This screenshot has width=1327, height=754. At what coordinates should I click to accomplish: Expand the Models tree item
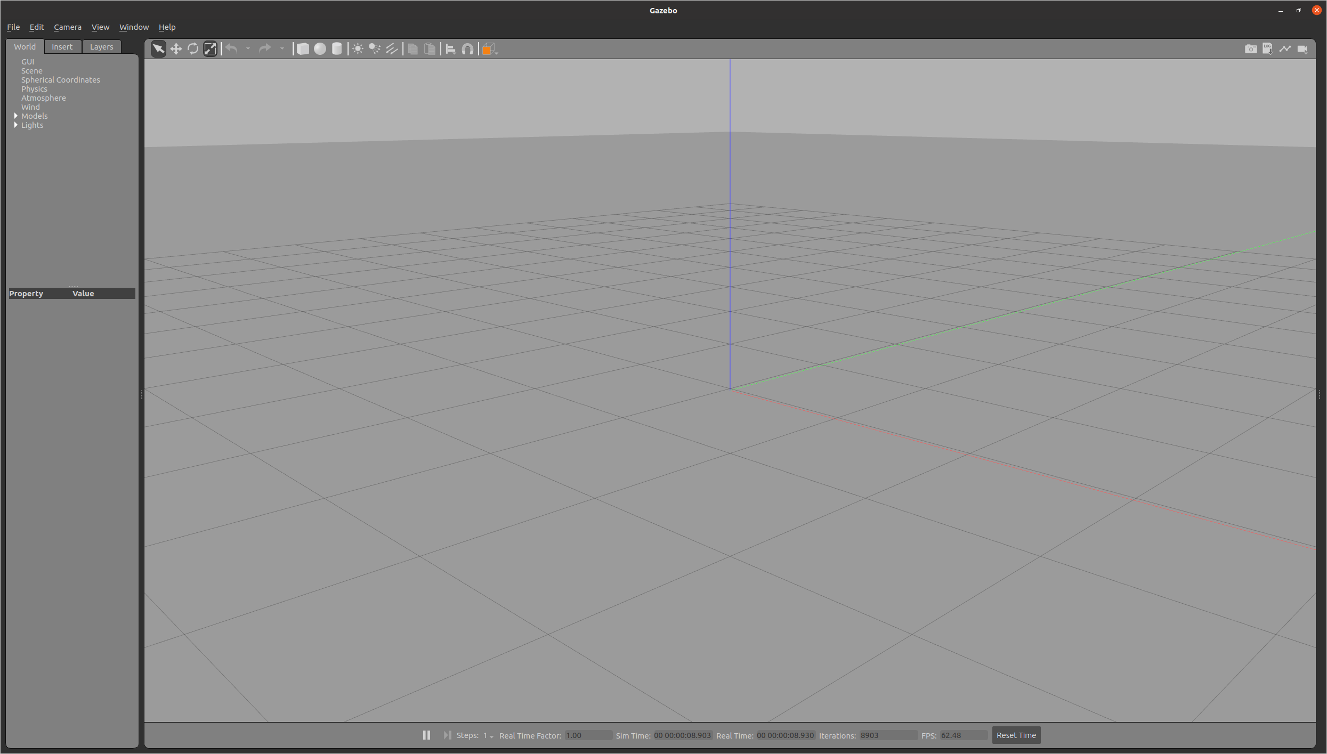(16, 116)
